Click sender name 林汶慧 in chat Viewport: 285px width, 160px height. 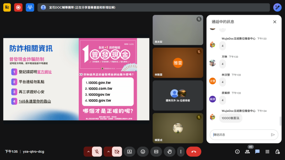226,75
